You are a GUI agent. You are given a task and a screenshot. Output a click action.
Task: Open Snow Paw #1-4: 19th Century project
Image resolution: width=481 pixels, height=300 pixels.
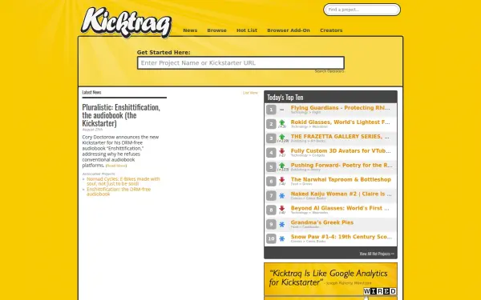342,237
